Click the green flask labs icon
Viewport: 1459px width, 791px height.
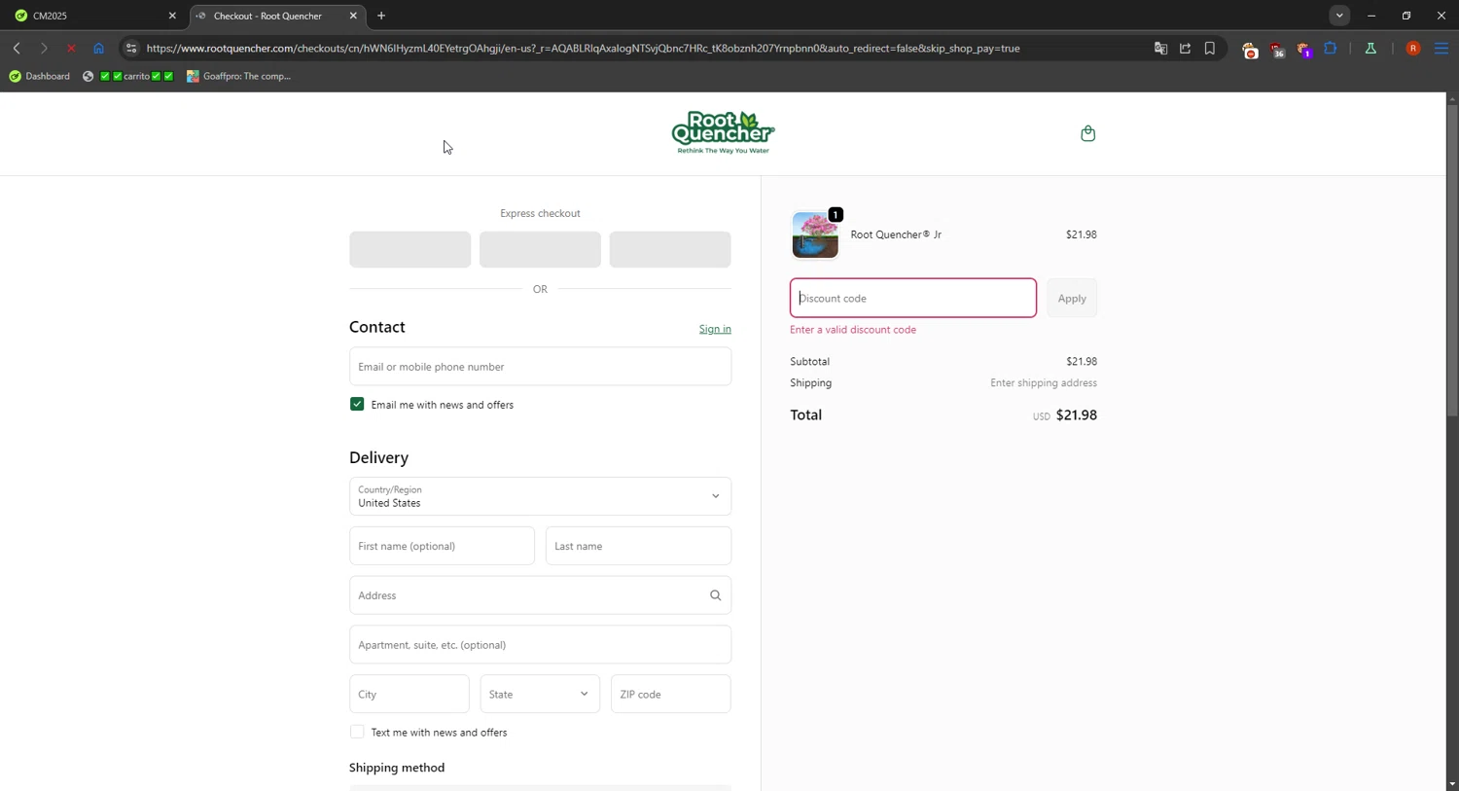coord(1370,48)
